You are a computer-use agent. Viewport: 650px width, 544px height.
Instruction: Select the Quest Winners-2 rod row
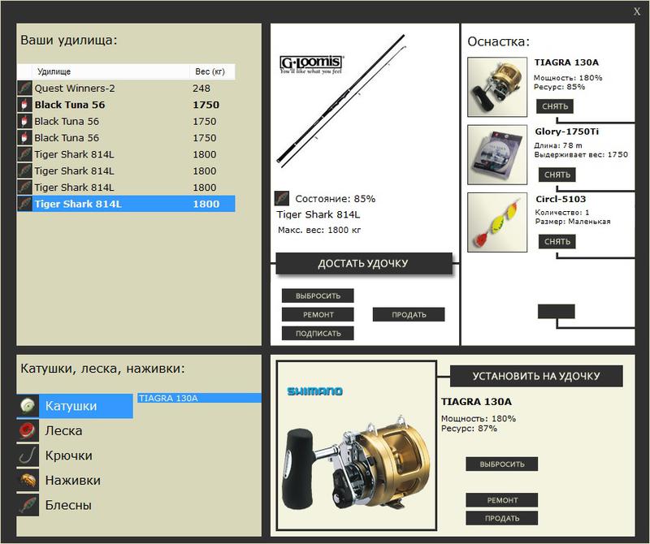126,88
